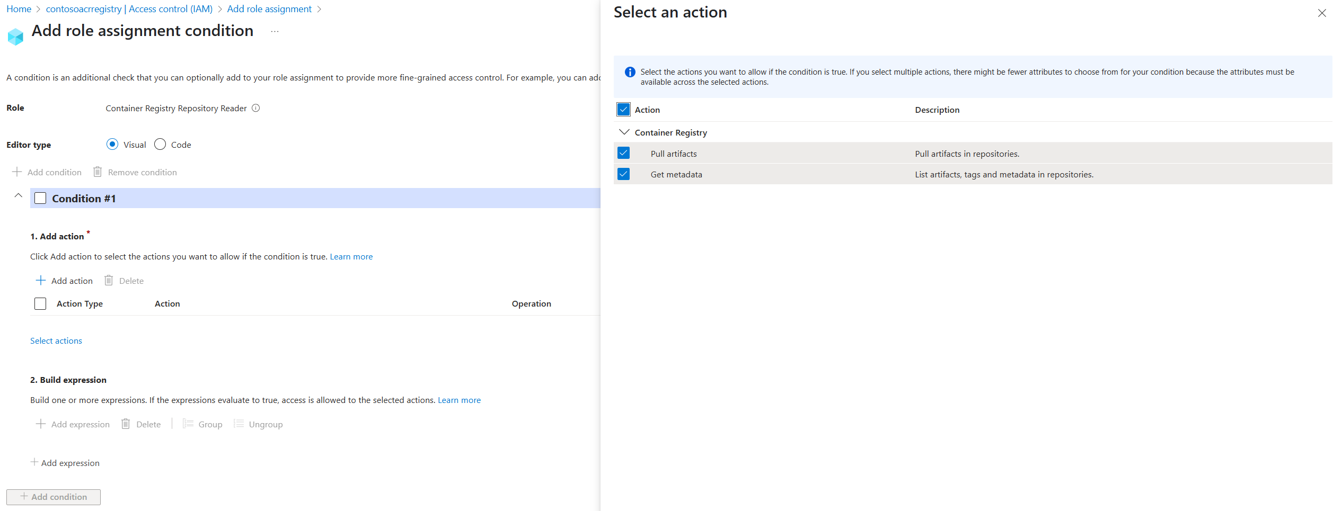Image resolution: width=1342 pixels, height=511 pixels.
Task: Click the trash icon beside Remove condition
Action: tap(98, 172)
